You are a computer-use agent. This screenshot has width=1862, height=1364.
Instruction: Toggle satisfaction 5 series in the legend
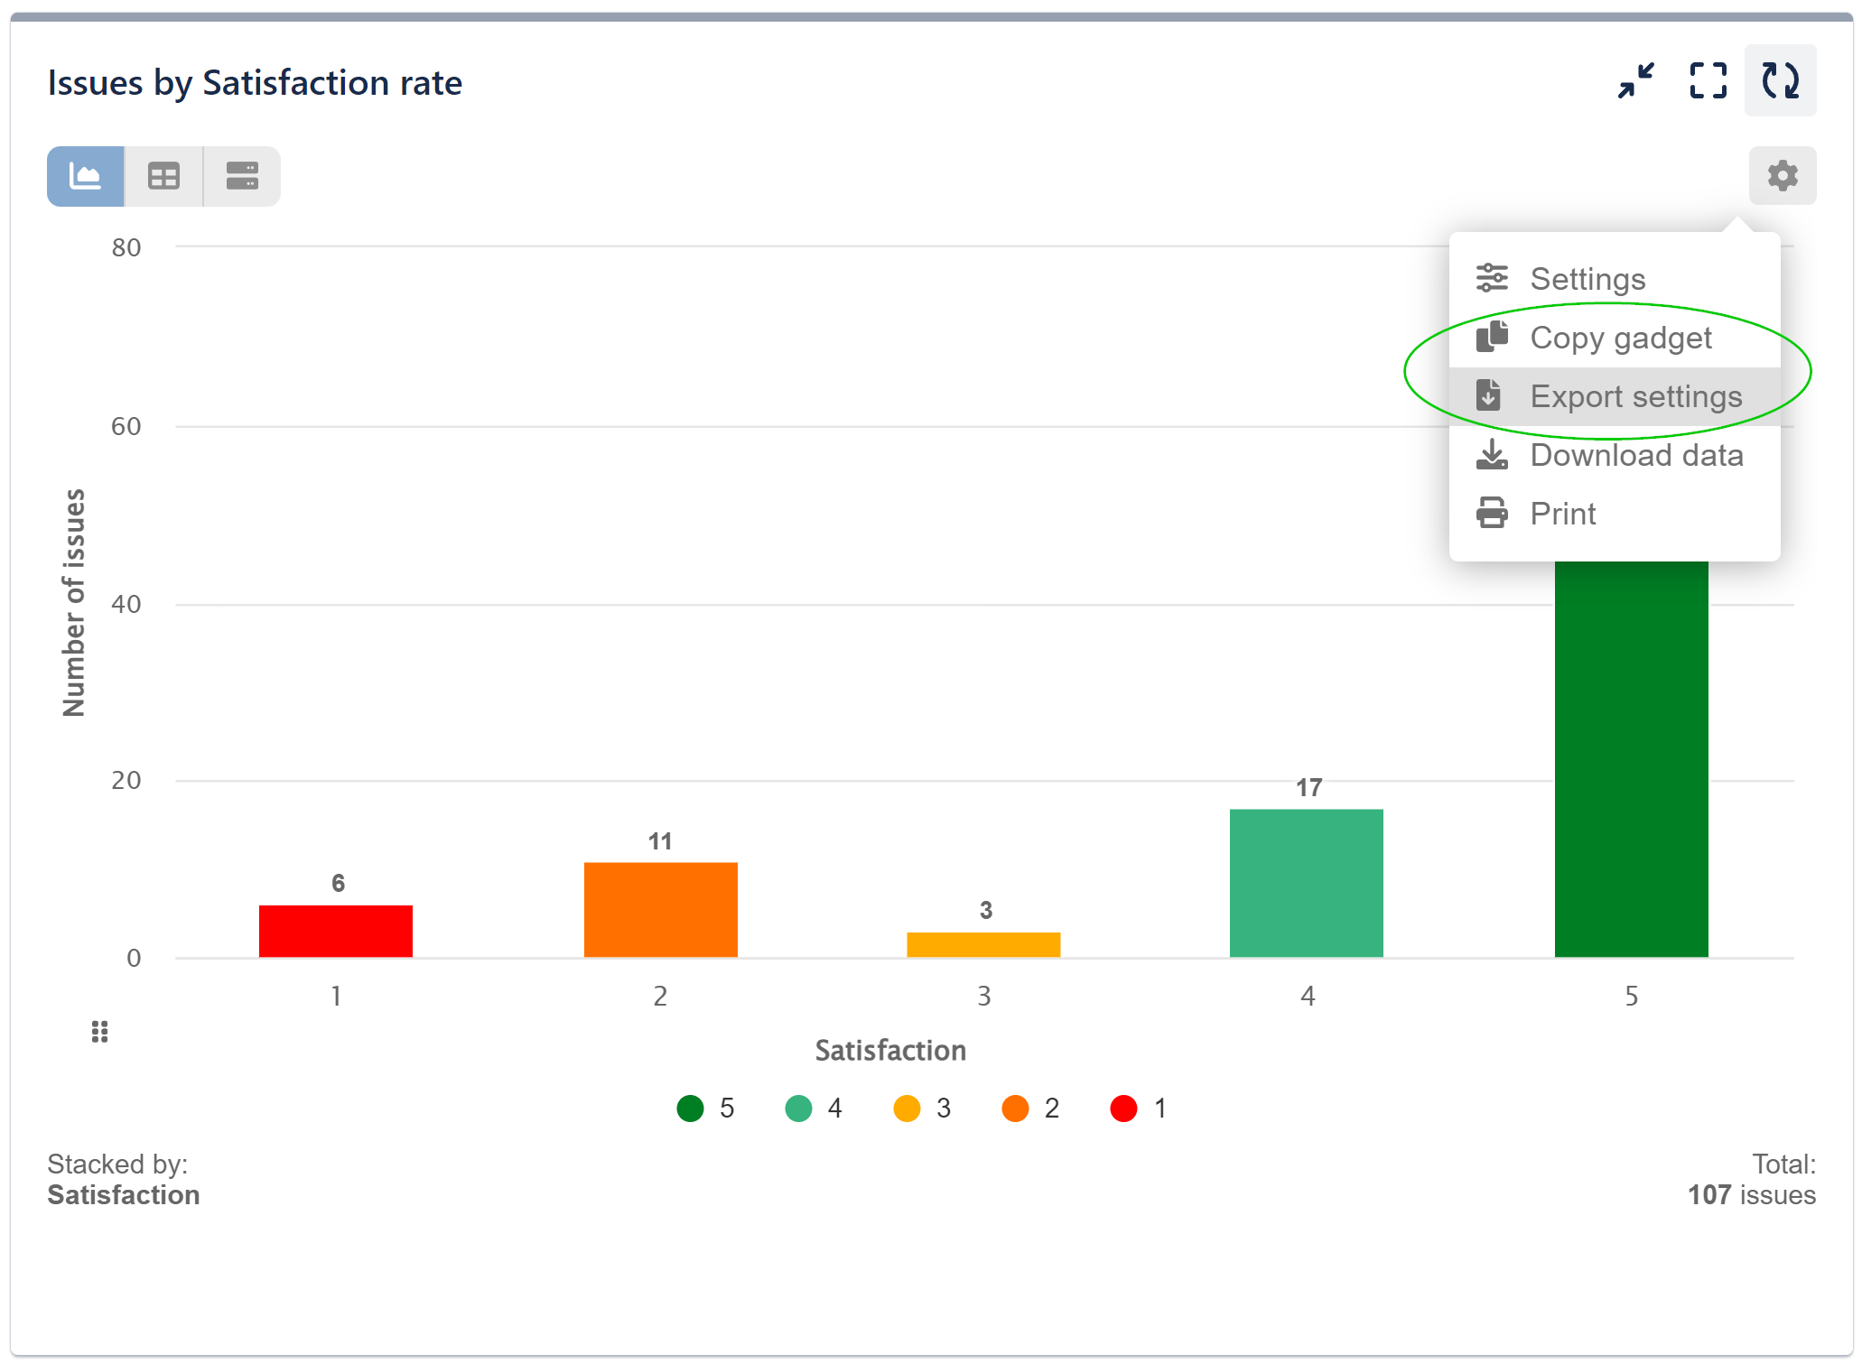pos(691,1109)
